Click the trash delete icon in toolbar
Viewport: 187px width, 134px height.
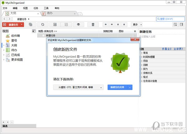click(x=93, y=24)
